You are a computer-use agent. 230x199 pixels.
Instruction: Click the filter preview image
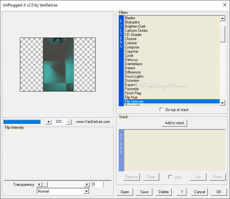58,65
